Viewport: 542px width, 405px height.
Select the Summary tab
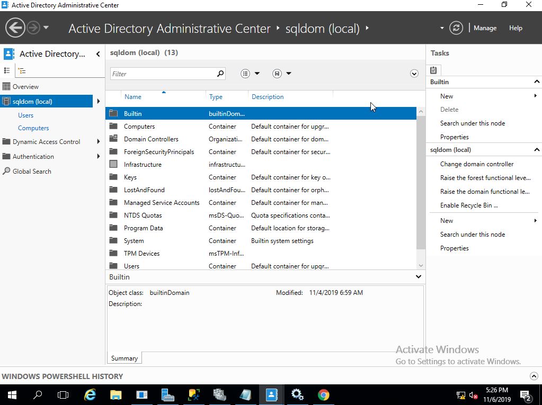coord(125,358)
